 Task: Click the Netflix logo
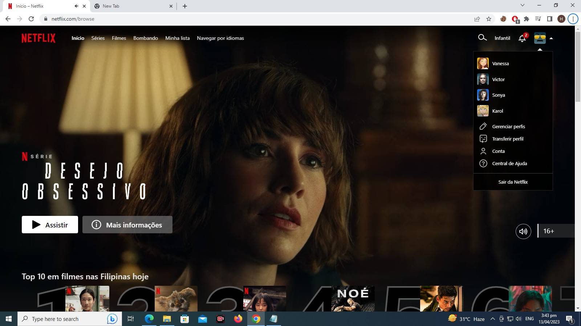[38, 38]
